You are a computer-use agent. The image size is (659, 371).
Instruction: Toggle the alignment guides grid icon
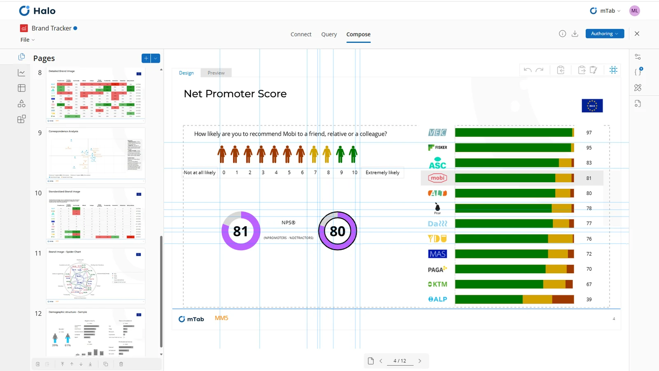[614, 70]
